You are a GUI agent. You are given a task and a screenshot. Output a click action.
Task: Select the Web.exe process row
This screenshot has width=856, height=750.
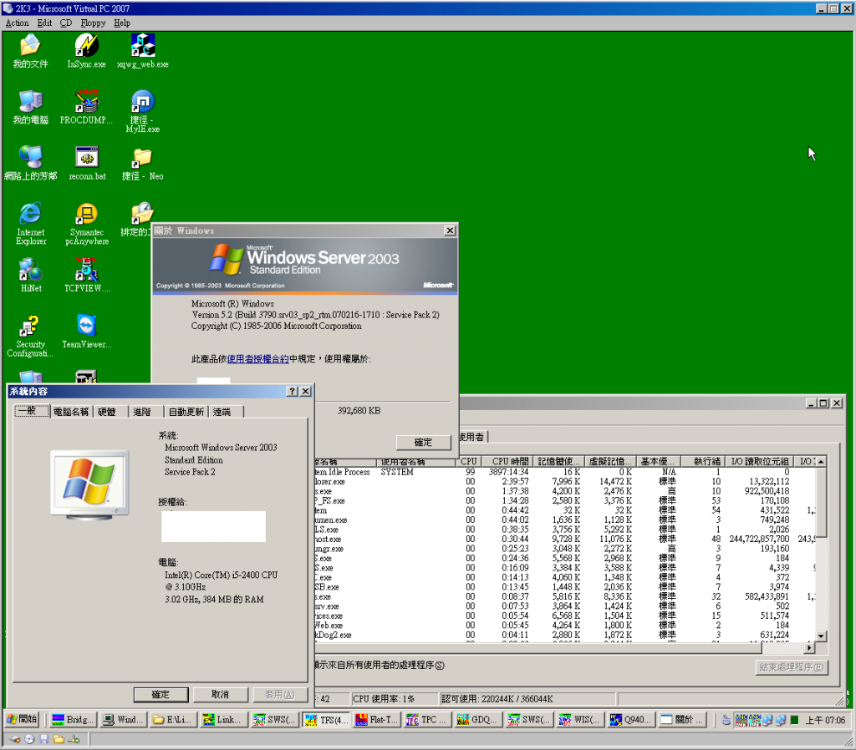[x=565, y=626]
